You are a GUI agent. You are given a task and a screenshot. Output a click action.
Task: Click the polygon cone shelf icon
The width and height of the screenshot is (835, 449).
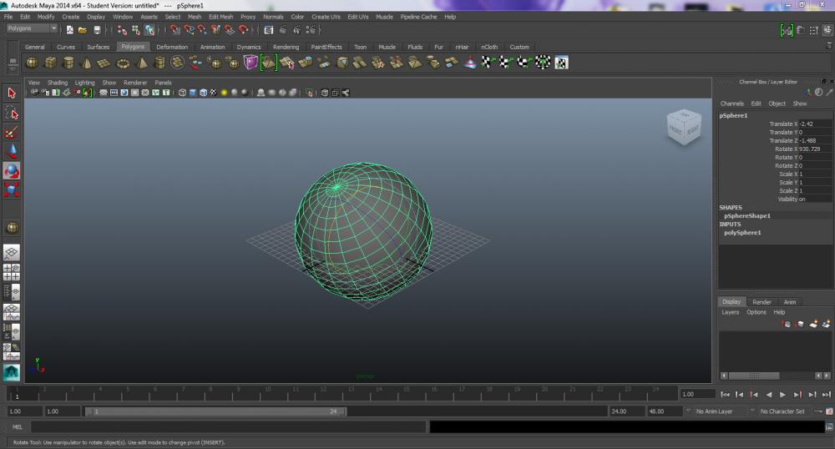87,63
